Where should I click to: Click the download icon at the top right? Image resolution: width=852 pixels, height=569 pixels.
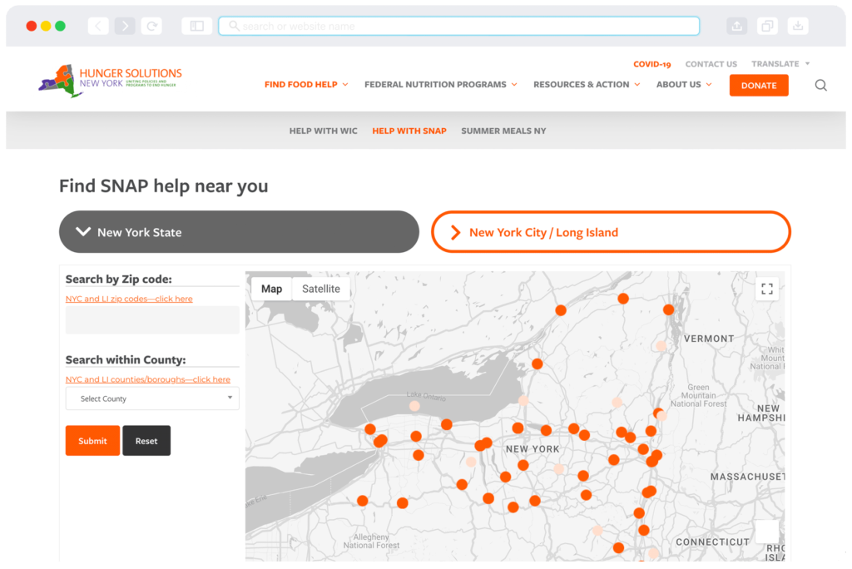797,25
